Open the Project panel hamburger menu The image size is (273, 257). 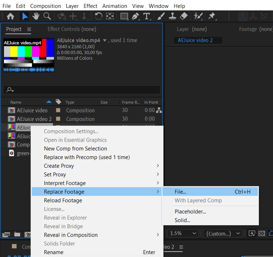click(x=29, y=29)
